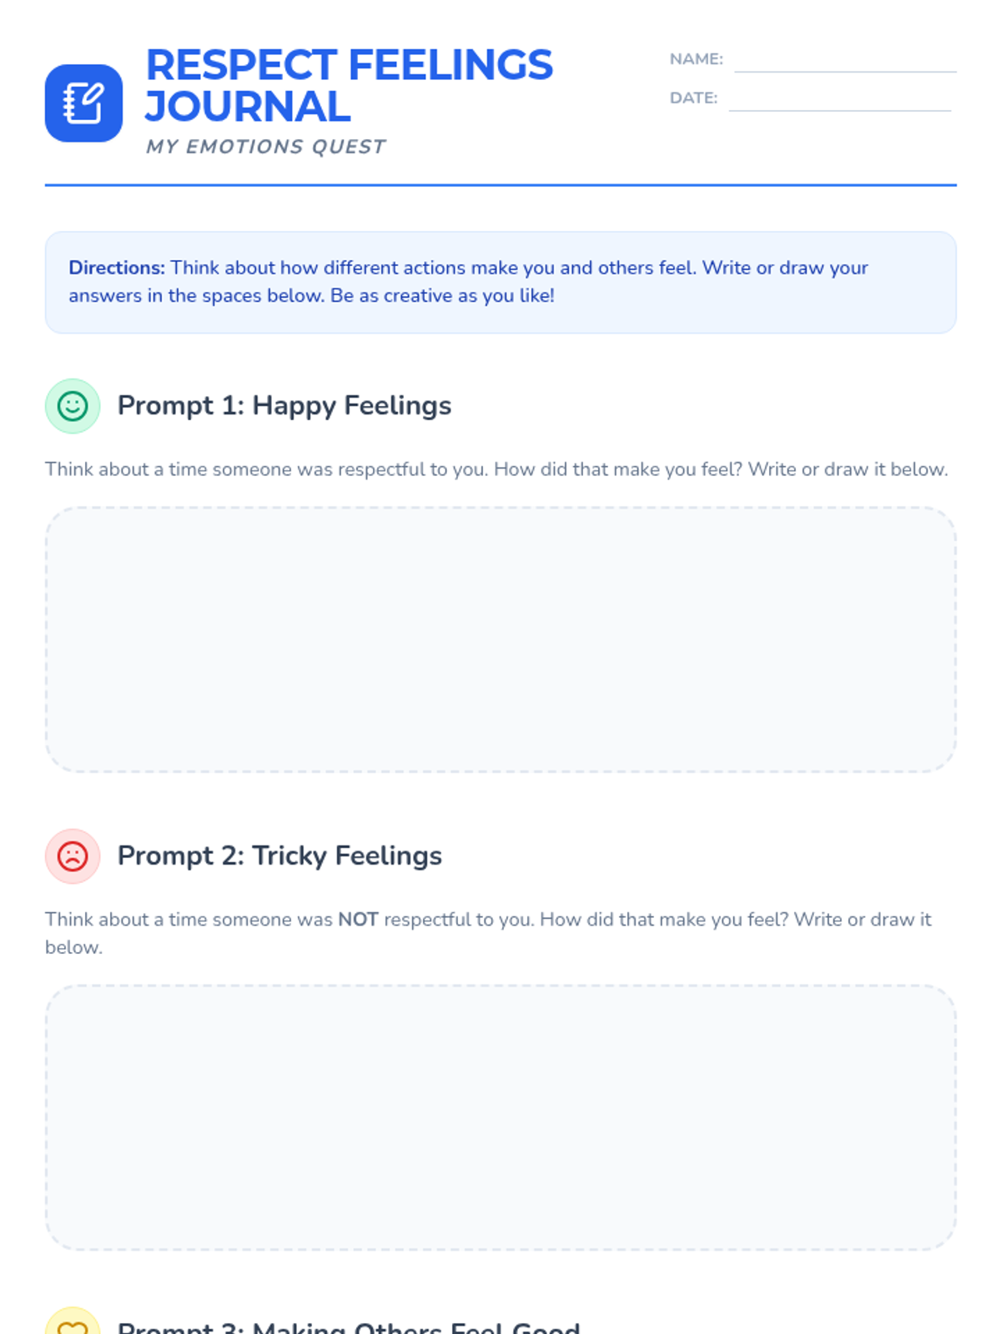The width and height of the screenshot is (1001, 1334).
Task: Click the Respect Feelings Journal title
Action: click(x=348, y=85)
